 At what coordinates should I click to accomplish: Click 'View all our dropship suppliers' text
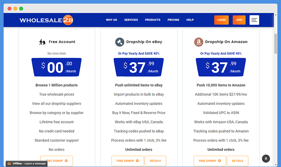point(57,103)
